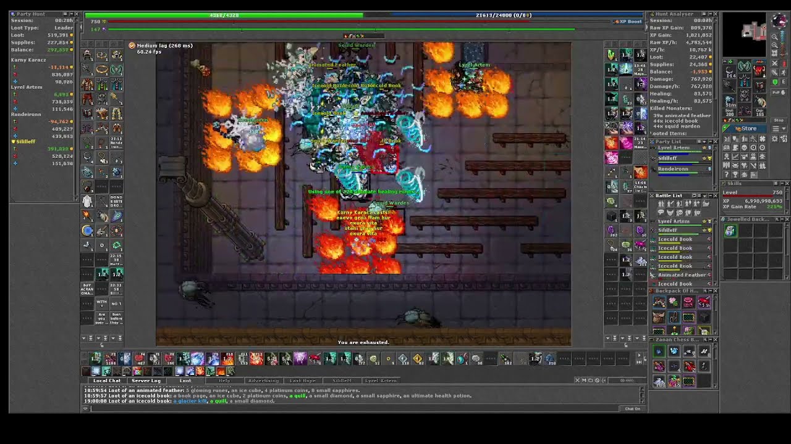Click the Level progress bar in Skills
The width and height of the screenshot is (791, 444).
coord(753,196)
